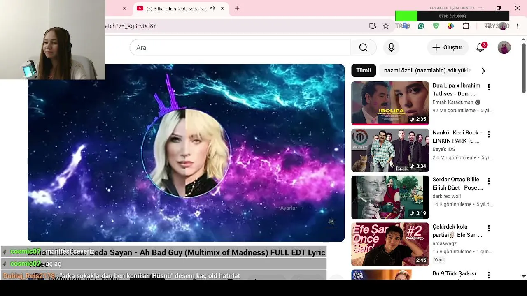Open the notifications bell
Viewport: 527px width, 296px height.
click(480, 47)
